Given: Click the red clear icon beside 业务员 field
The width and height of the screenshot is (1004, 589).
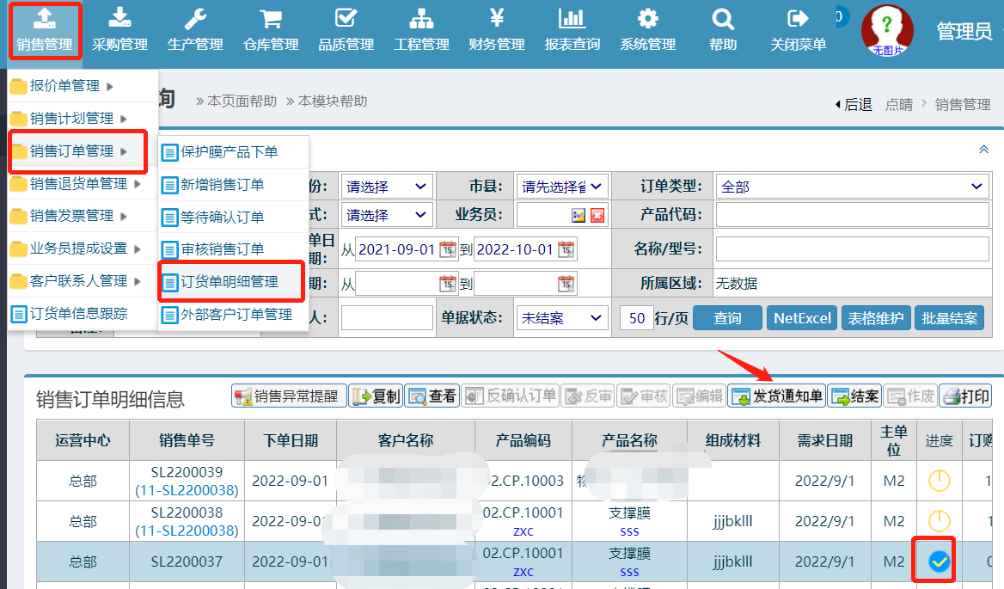Looking at the screenshot, I should click(x=597, y=215).
